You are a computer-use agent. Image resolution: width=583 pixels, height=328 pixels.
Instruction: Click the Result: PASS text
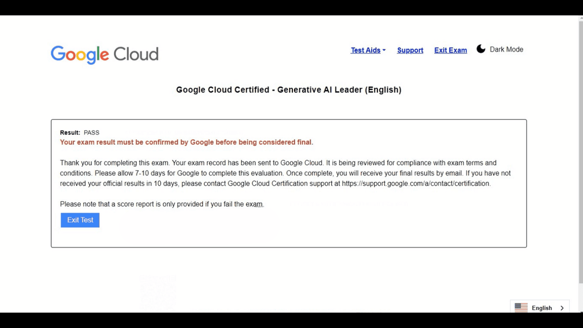(x=80, y=133)
